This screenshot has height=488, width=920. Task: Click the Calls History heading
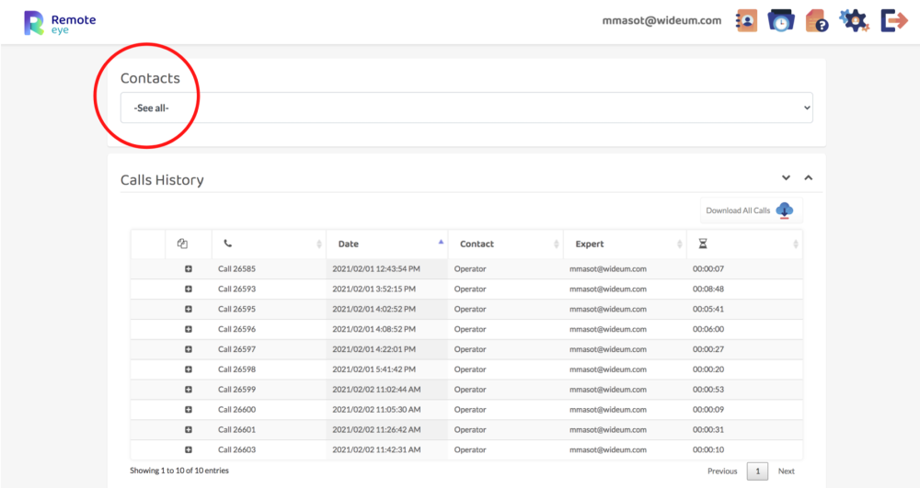(x=162, y=180)
